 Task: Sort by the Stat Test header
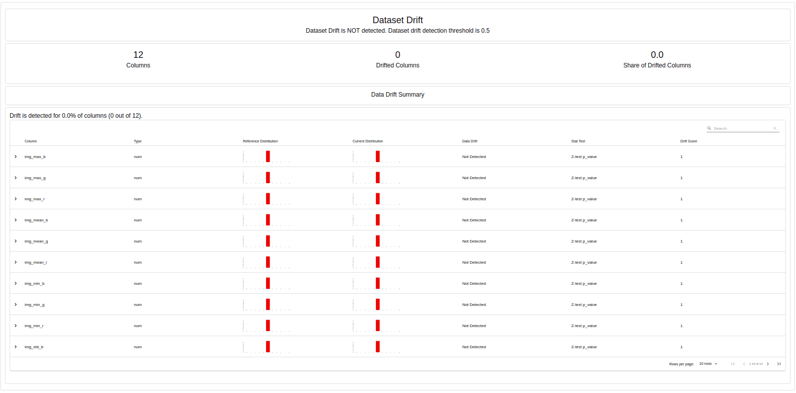click(x=578, y=141)
